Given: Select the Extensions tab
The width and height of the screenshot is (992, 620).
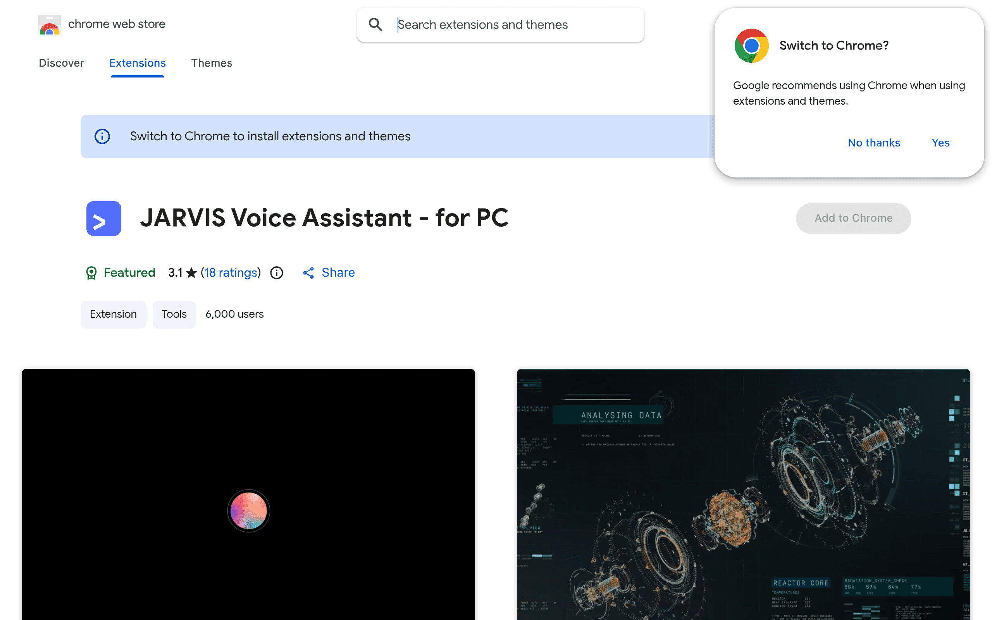Looking at the screenshot, I should tap(137, 63).
